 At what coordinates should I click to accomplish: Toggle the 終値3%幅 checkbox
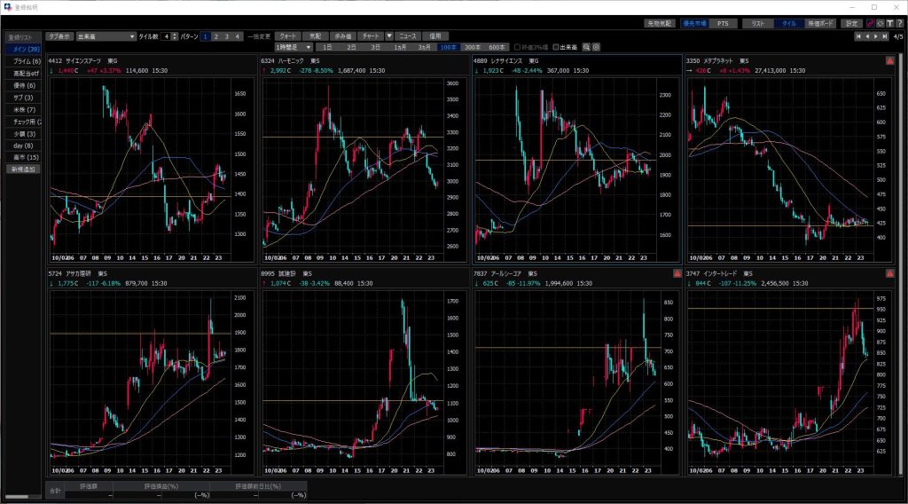[517, 46]
